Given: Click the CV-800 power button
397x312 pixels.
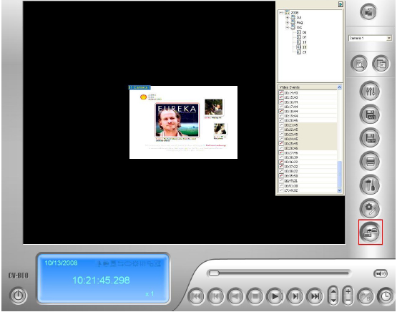Looking at the screenshot, I should (18, 296).
